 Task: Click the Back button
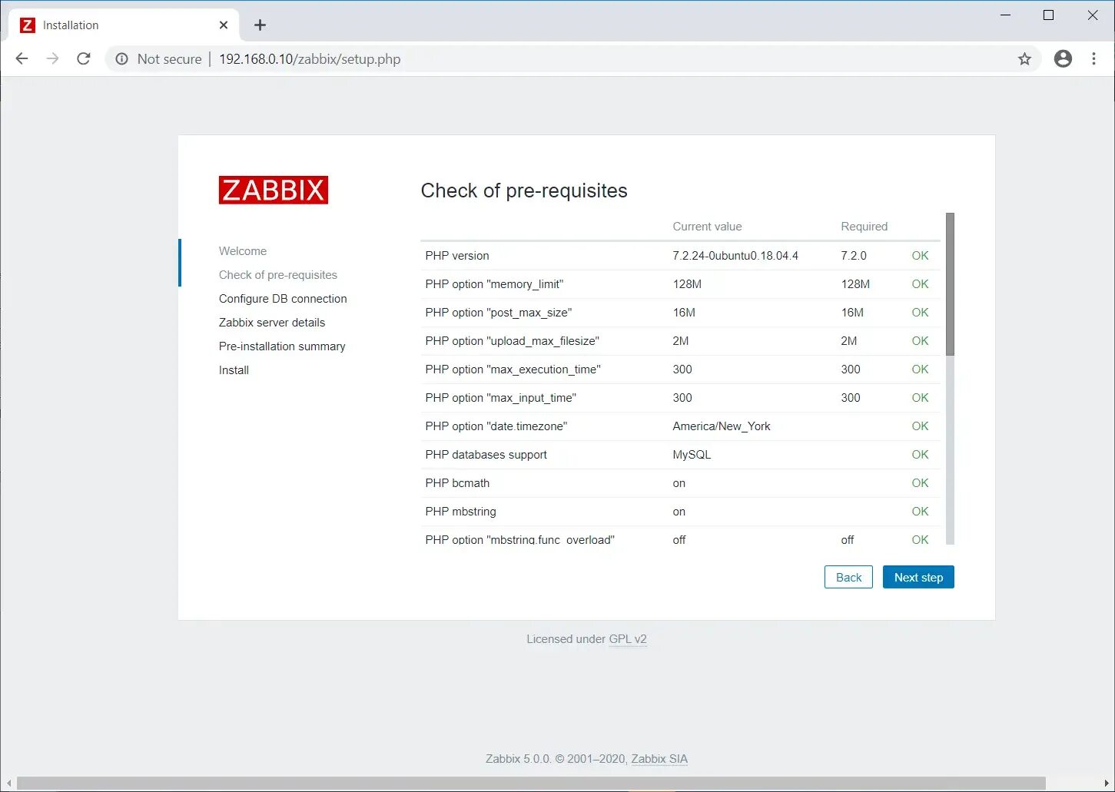(848, 578)
